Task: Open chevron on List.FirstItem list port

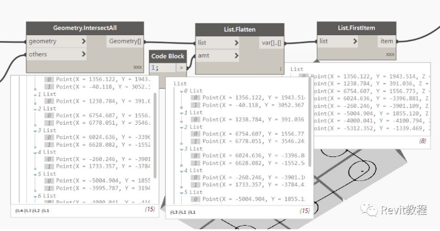Action: [355, 41]
